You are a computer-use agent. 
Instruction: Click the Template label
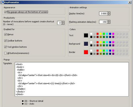(x=8, y=63)
